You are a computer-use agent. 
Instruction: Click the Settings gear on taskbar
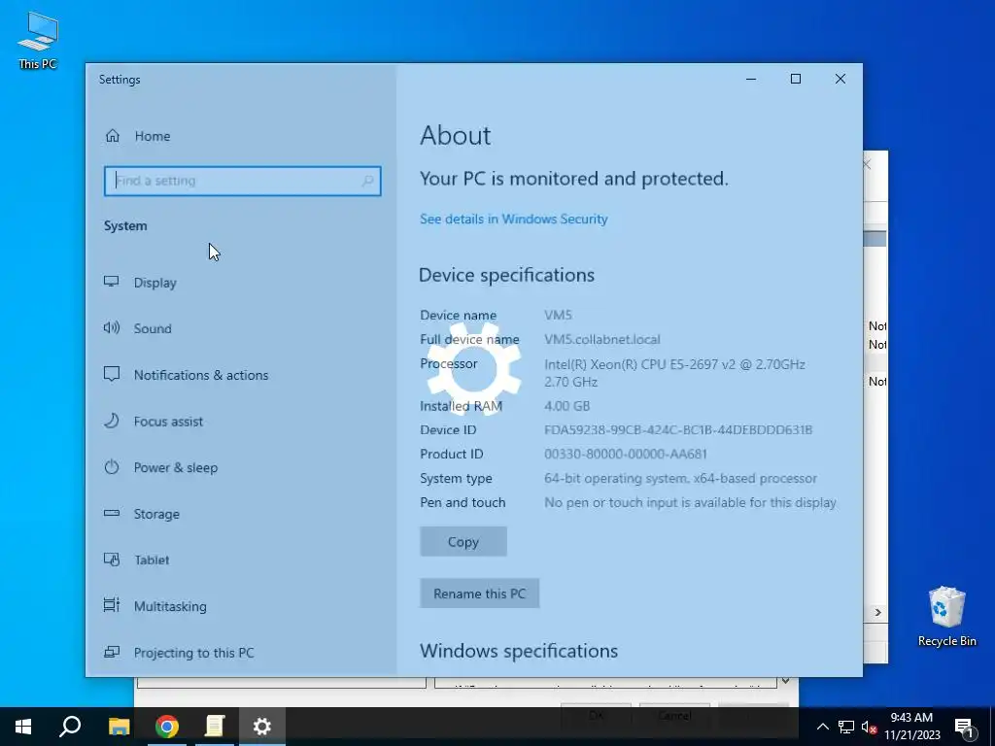coord(262,727)
